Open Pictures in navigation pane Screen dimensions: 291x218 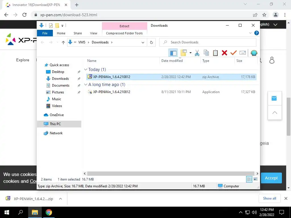pos(58,92)
